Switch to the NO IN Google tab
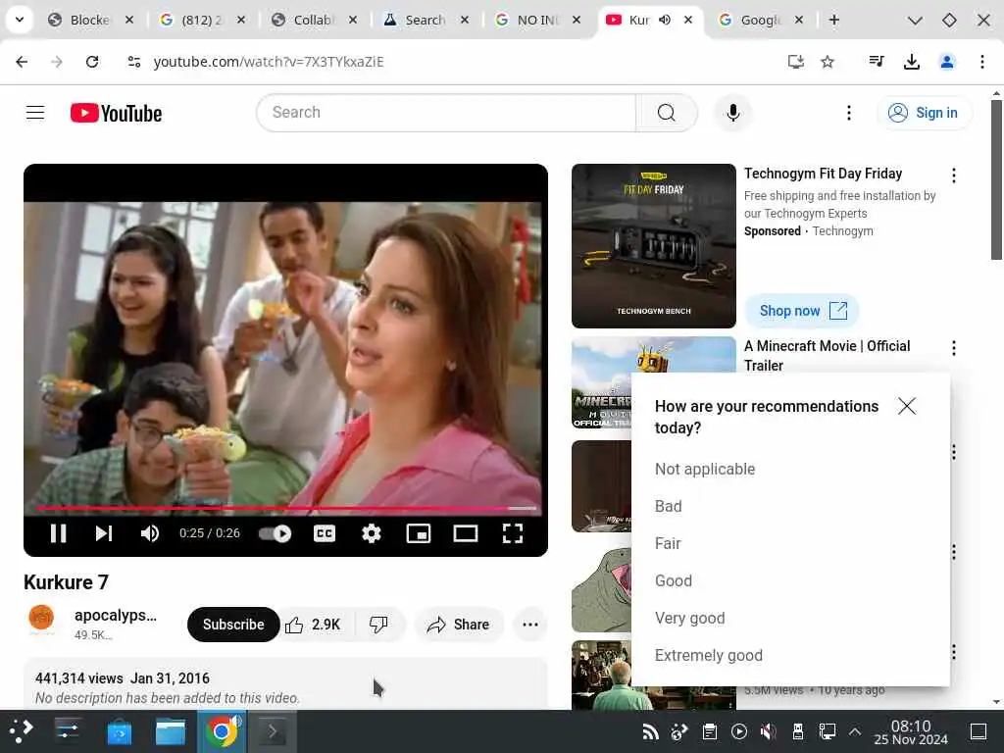 [x=536, y=21]
